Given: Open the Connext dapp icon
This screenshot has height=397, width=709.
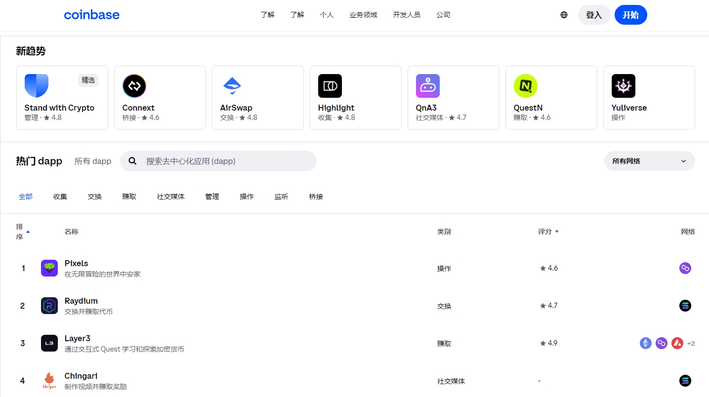Looking at the screenshot, I should [x=134, y=85].
